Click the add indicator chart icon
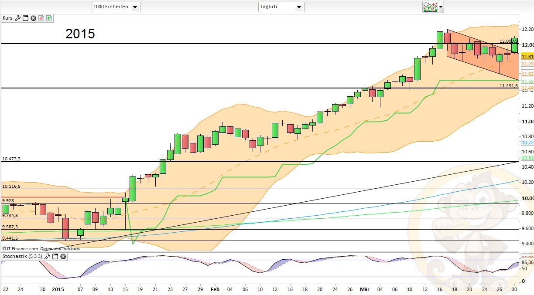 click(x=430, y=7)
